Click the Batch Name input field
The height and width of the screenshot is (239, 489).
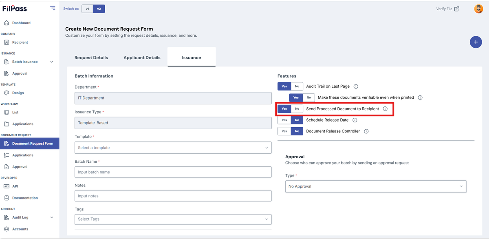[173, 172]
